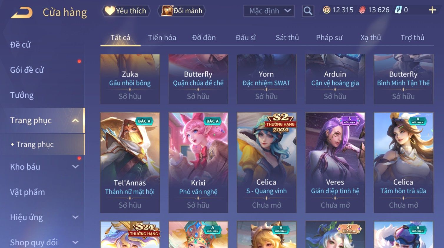Open Tướng in the sidebar
Screen dimensions: 444x248
pyautogui.click(x=22, y=95)
